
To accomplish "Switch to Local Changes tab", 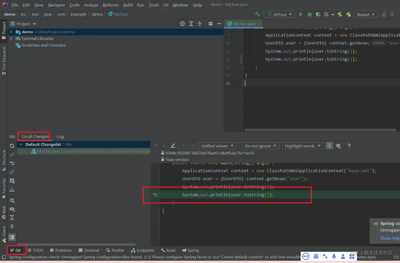I will point(35,136).
